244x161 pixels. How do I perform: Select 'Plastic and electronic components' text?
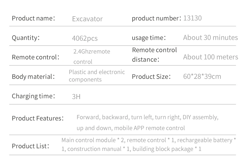tap(97, 76)
